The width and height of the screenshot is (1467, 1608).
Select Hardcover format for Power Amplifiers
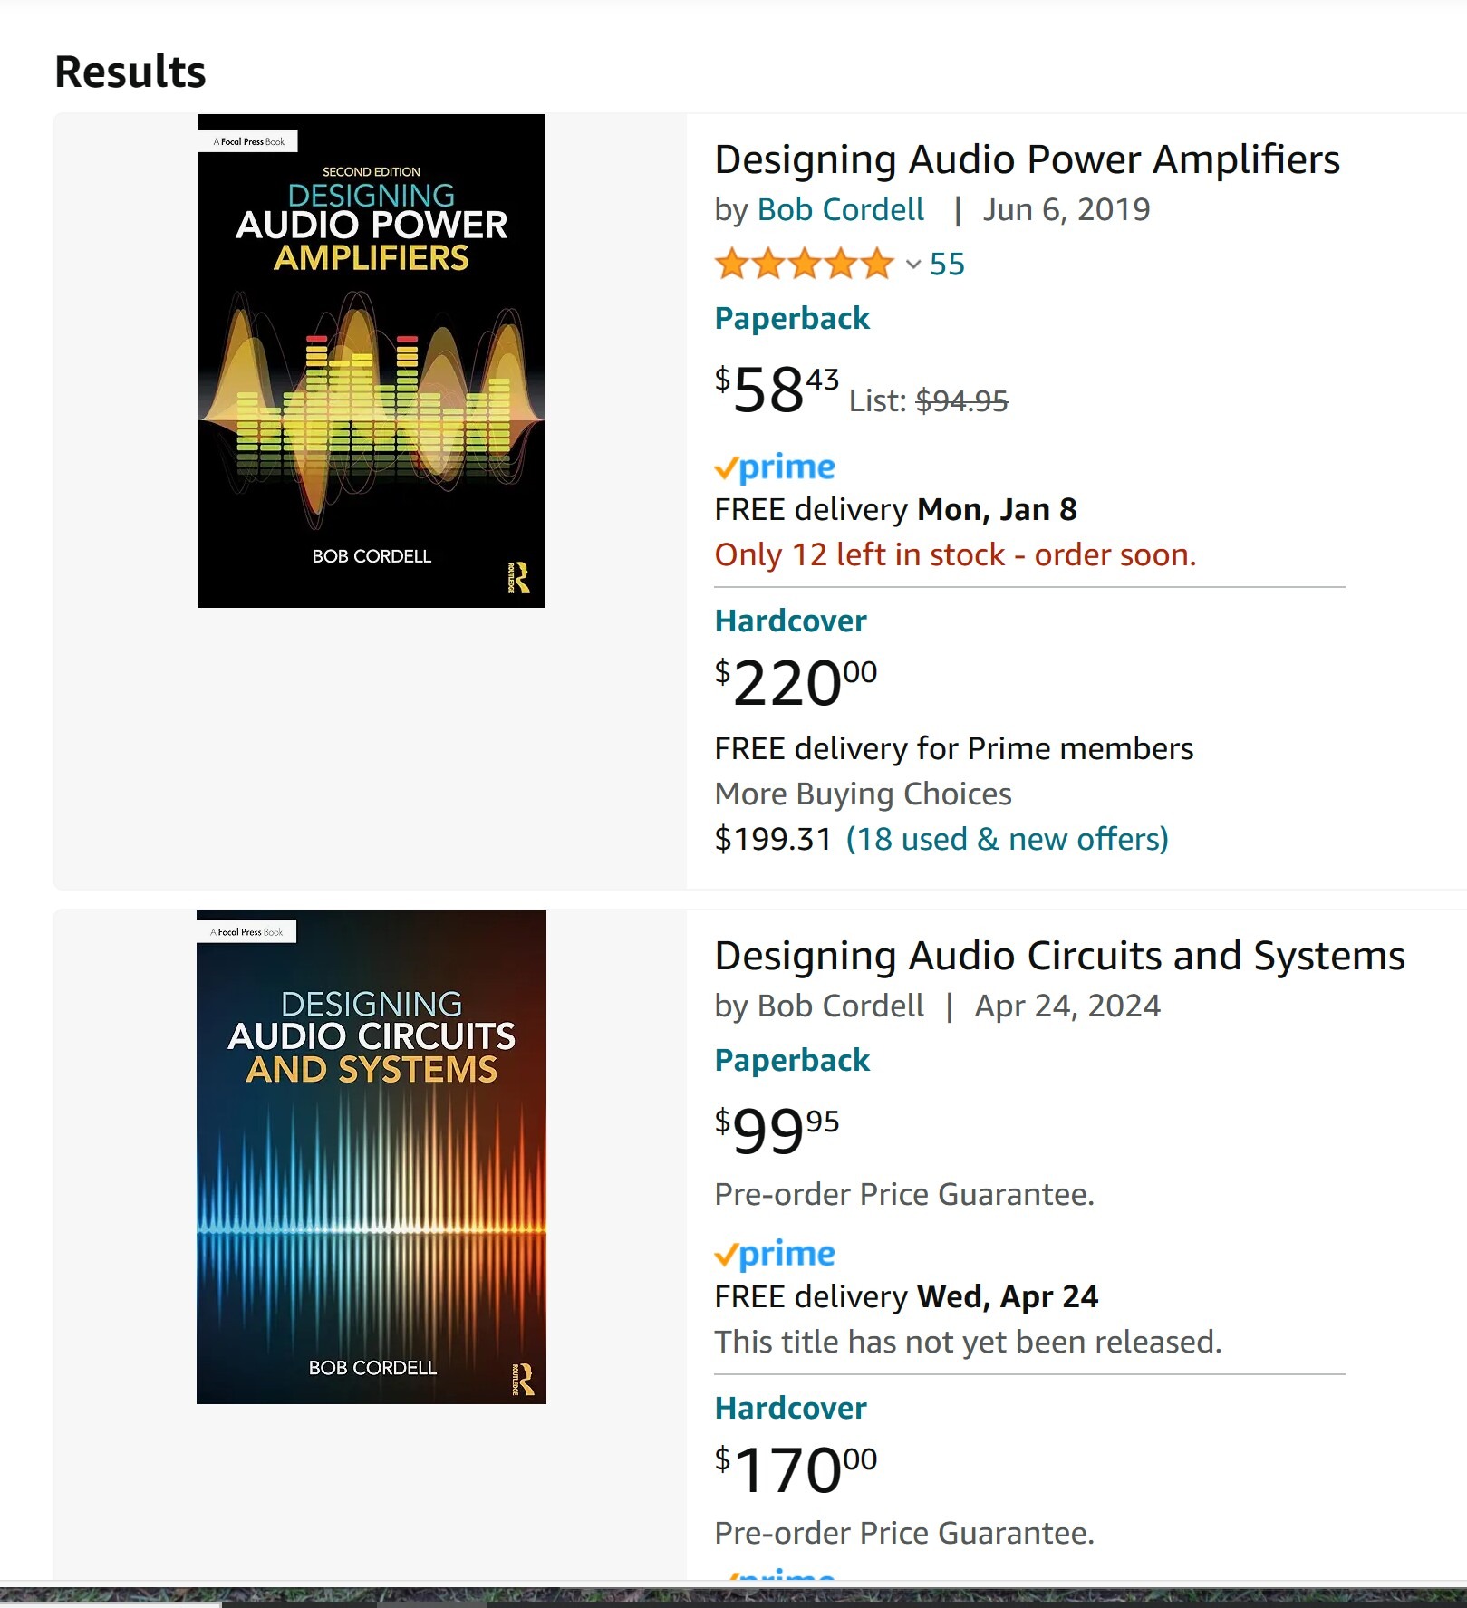point(790,621)
